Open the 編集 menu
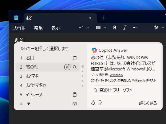This screenshot has width=166, height=124. tap(38, 28)
